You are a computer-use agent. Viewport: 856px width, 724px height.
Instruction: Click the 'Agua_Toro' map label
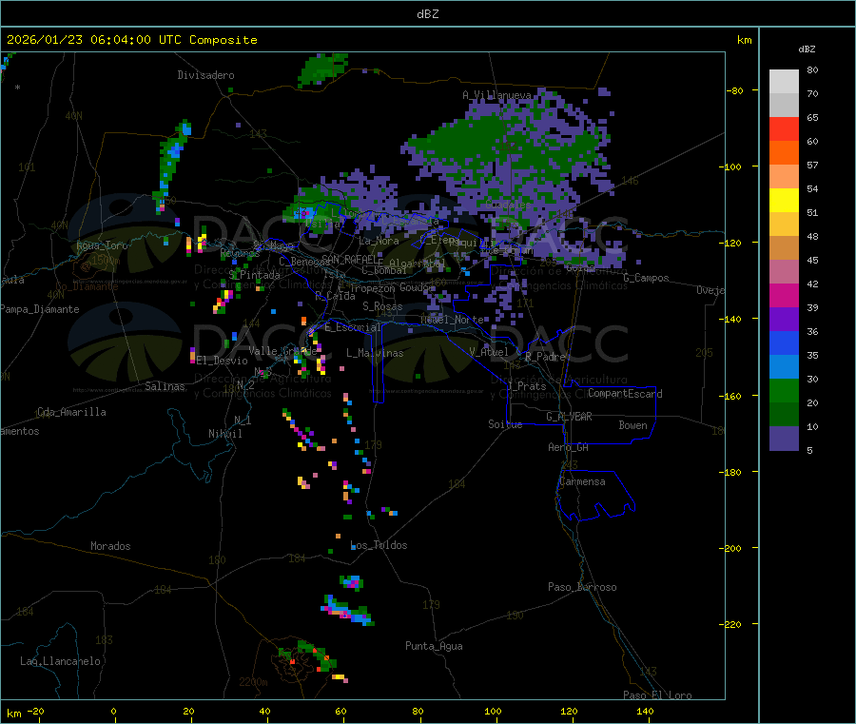tap(102, 245)
